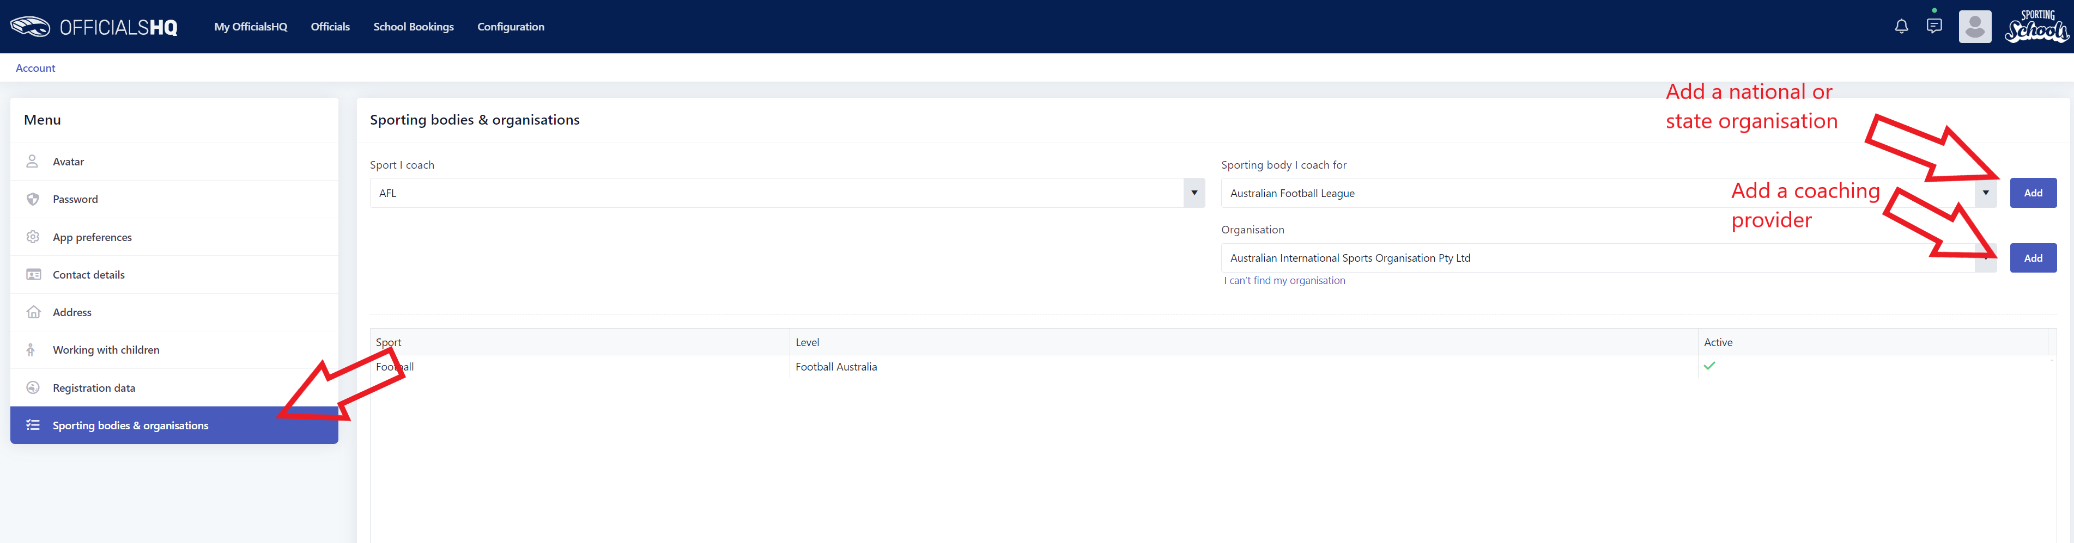The height and width of the screenshot is (543, 2074).
Task: Click the Sporting Schools logo
Action: click(2036, 26)
